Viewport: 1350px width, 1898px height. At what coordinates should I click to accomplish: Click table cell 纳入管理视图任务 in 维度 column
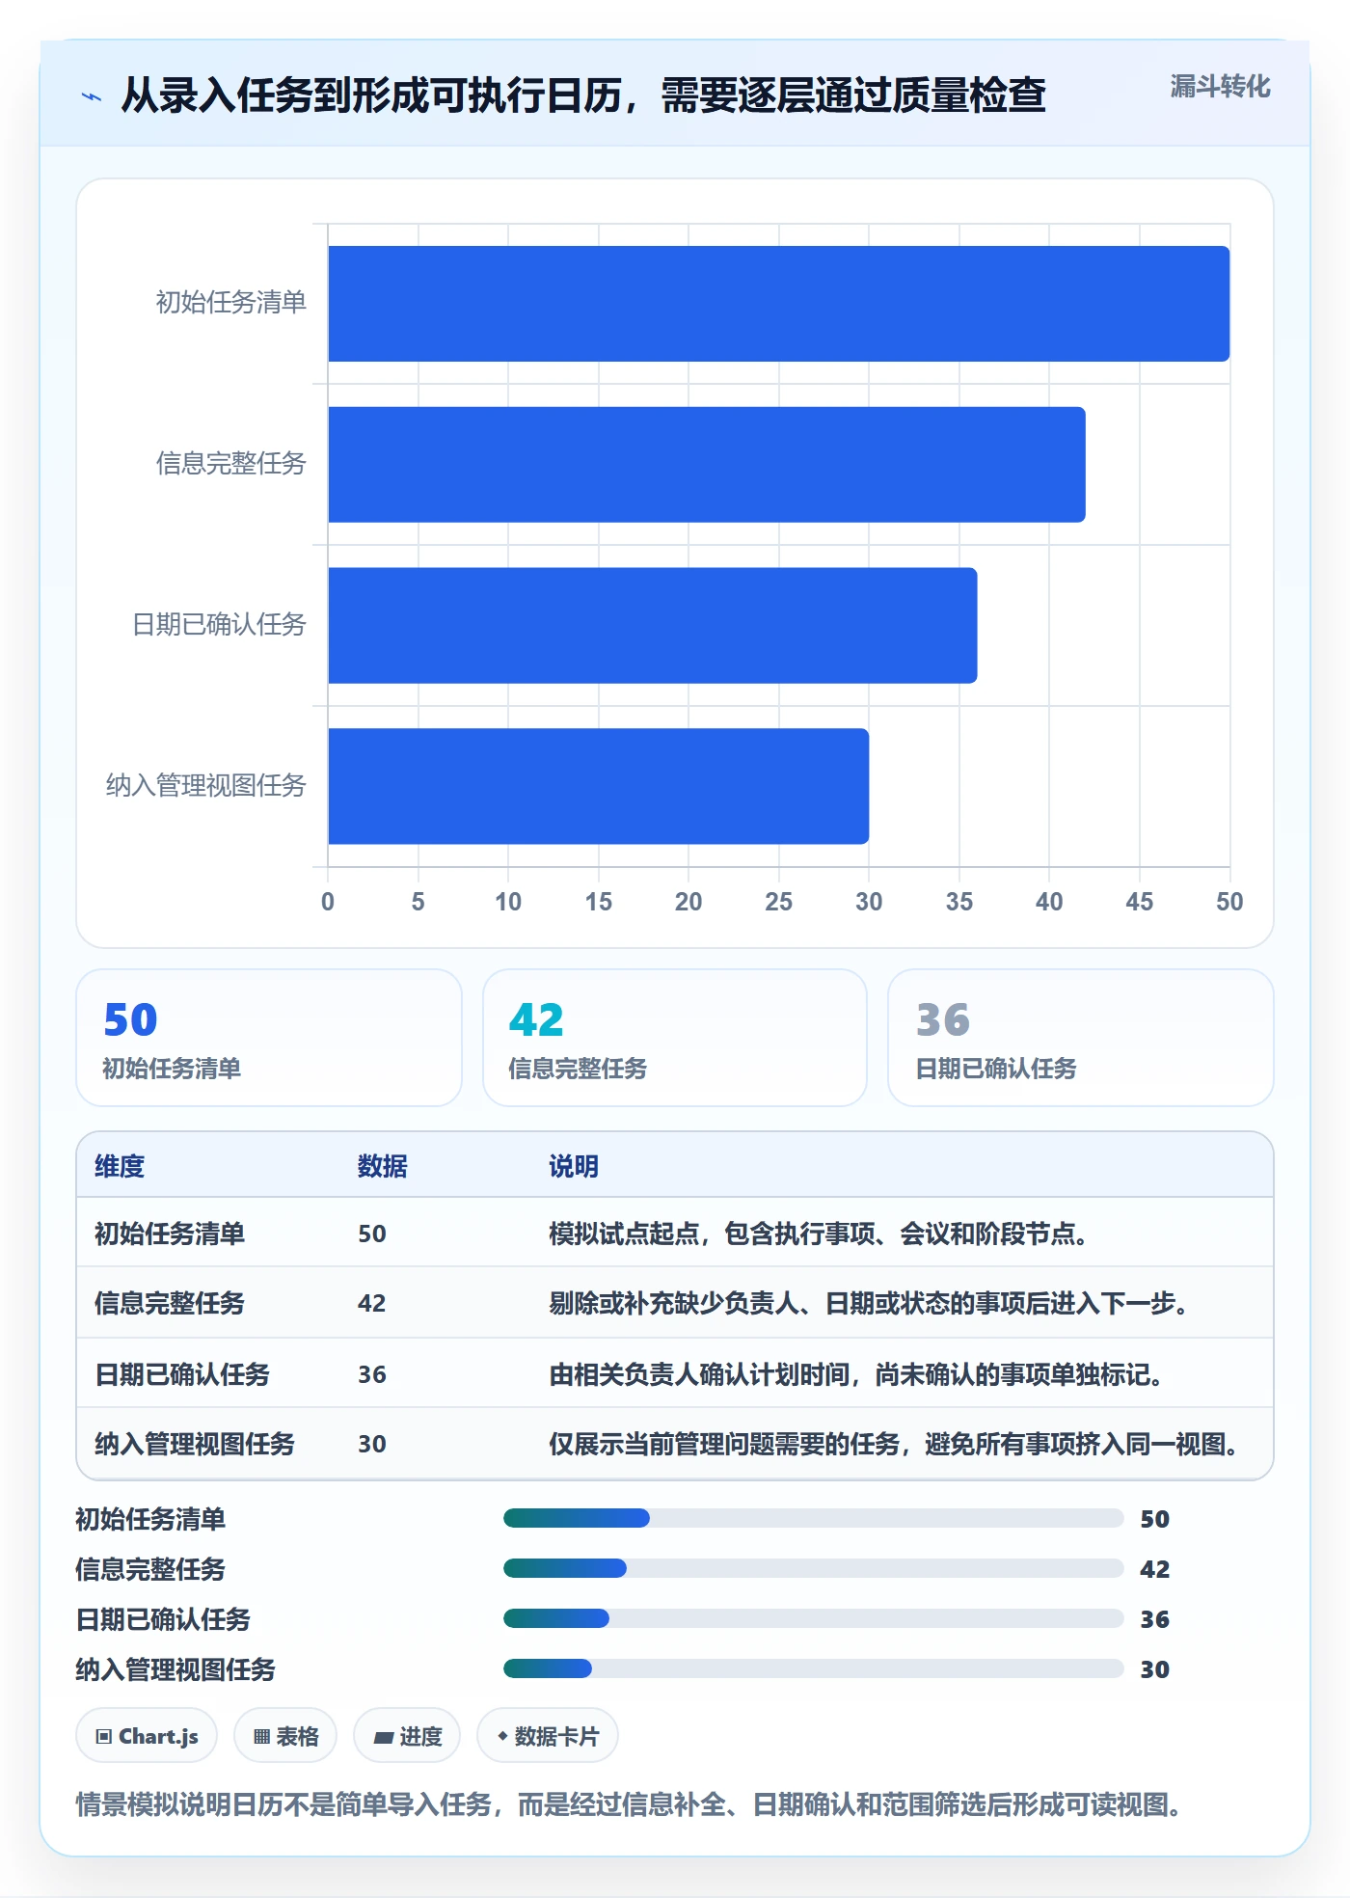coord(195,1444)
